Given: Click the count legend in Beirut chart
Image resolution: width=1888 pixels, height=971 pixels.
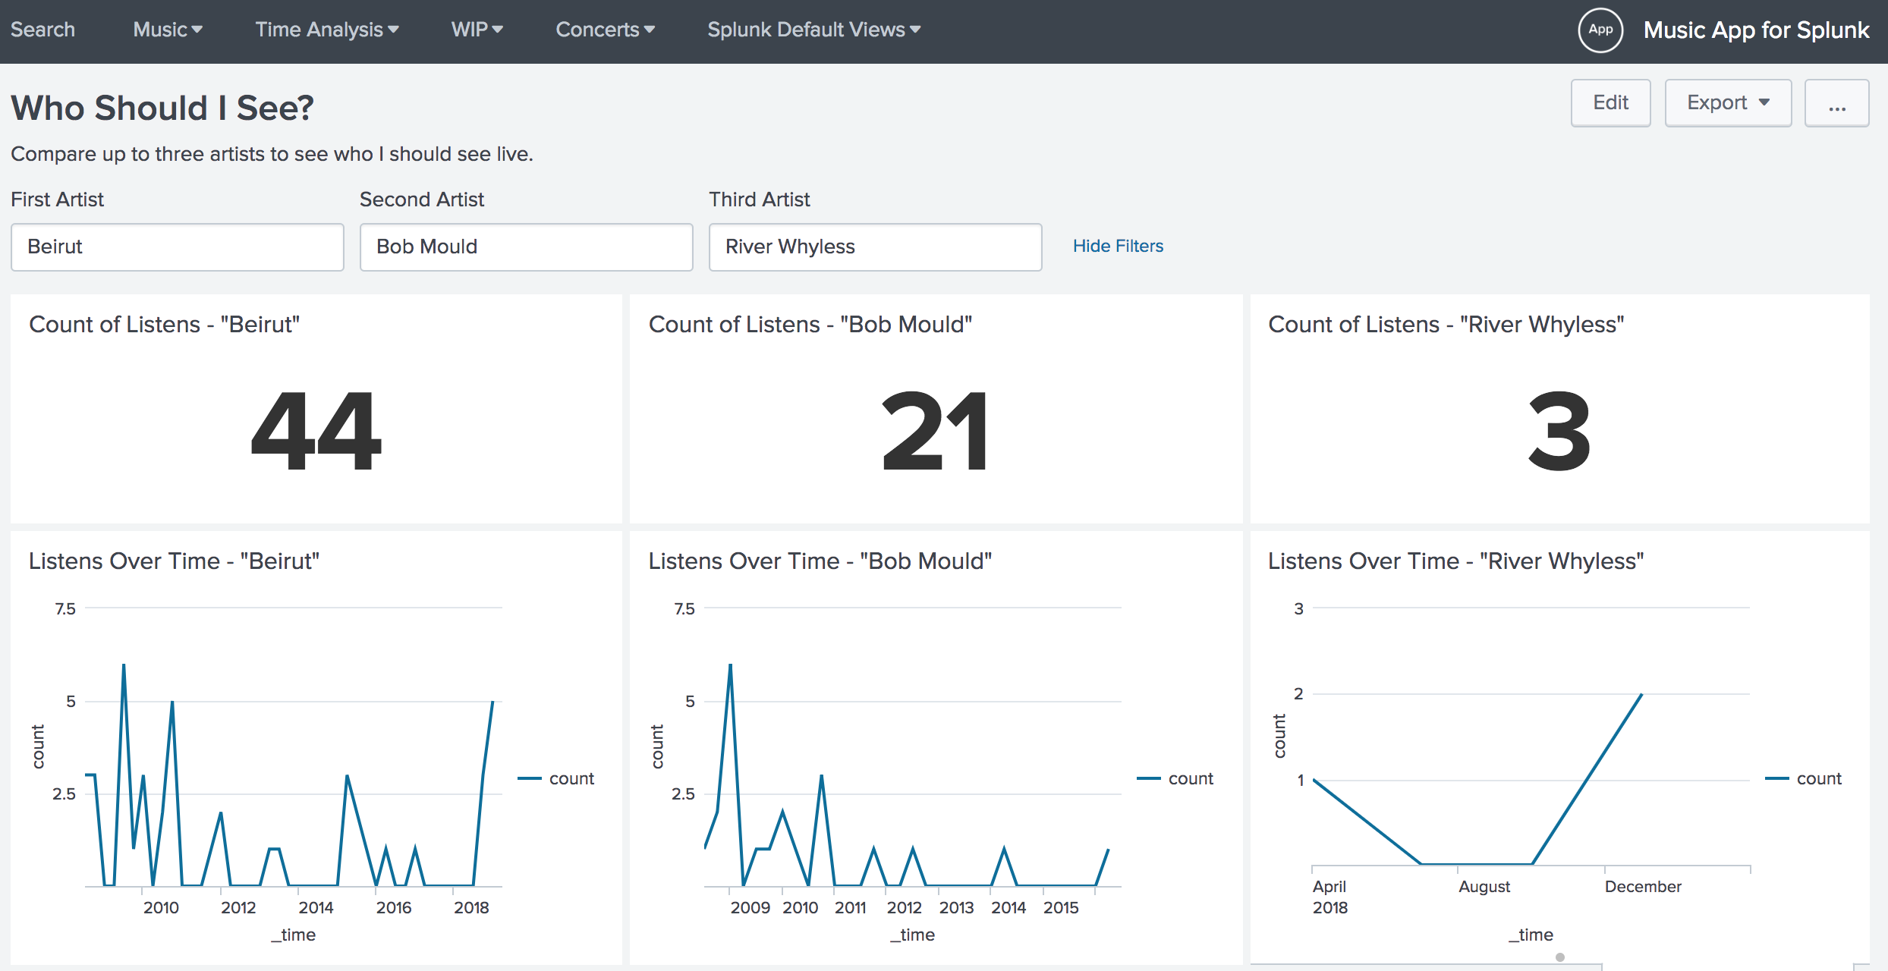Looking at the screenshot, I should click(556, 778).
